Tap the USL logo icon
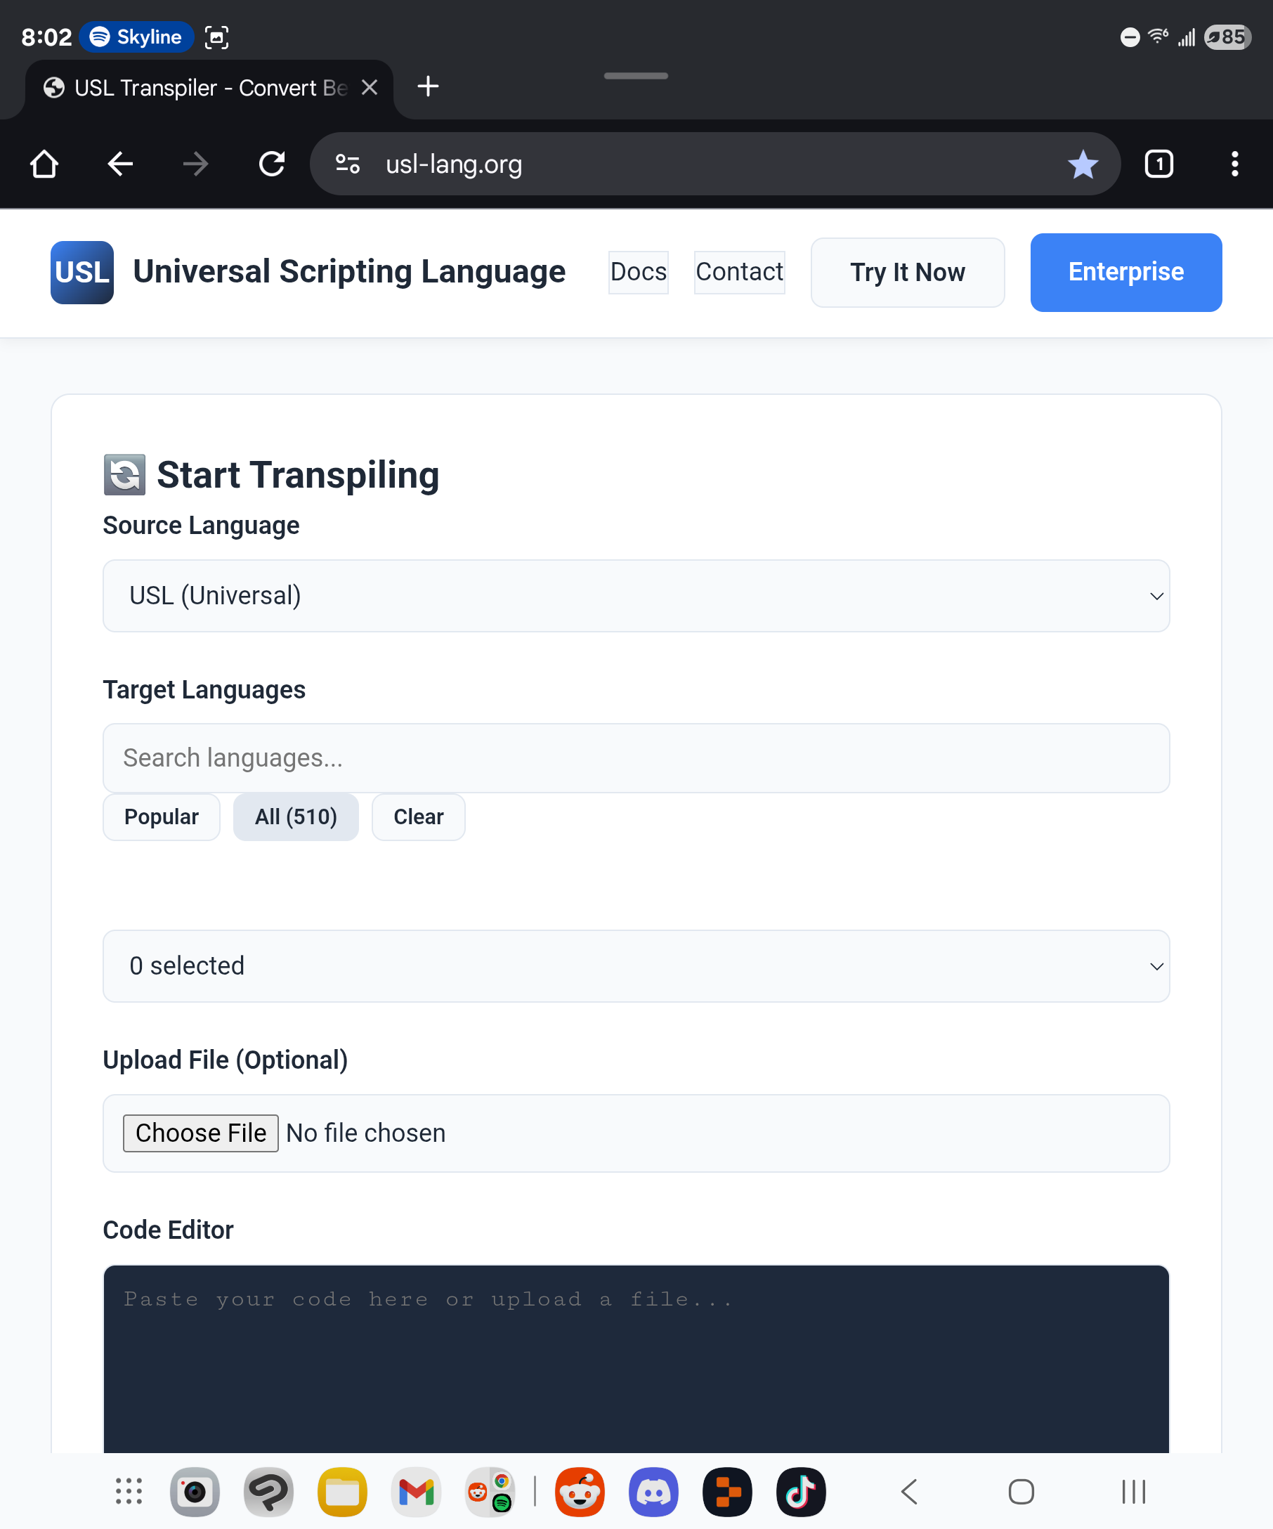 coord(82,273)
